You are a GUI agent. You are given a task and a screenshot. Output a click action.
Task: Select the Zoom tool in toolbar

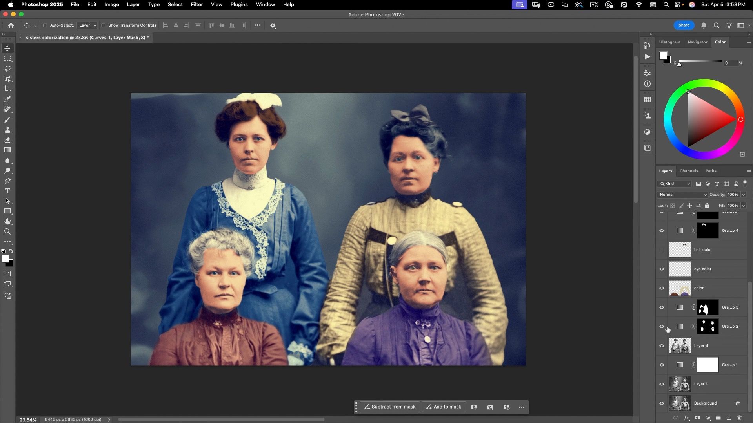[x=7, y=232]
